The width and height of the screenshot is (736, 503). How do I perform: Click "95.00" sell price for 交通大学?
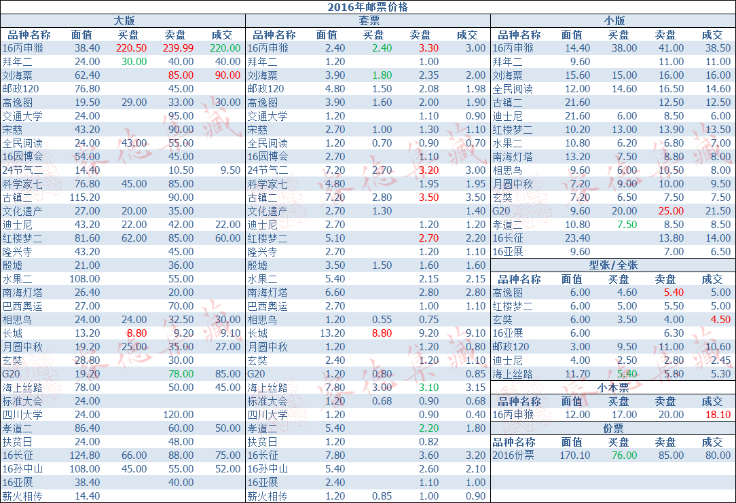[181, 116]
